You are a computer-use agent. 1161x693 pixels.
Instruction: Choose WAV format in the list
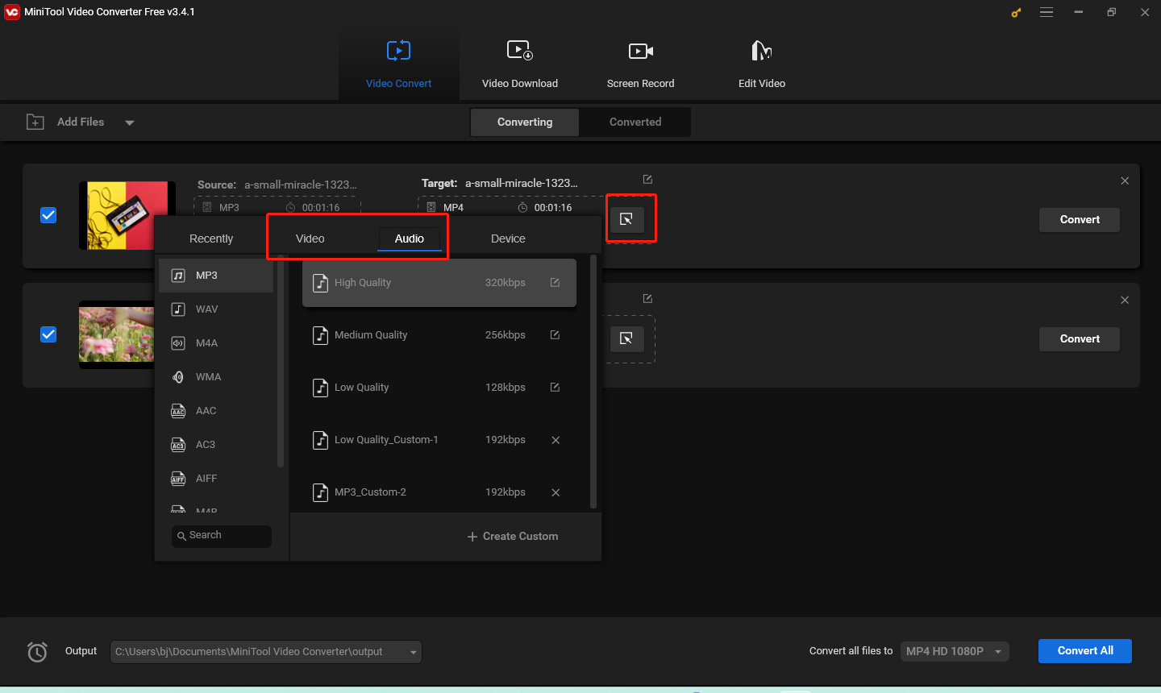coord(216,309)
